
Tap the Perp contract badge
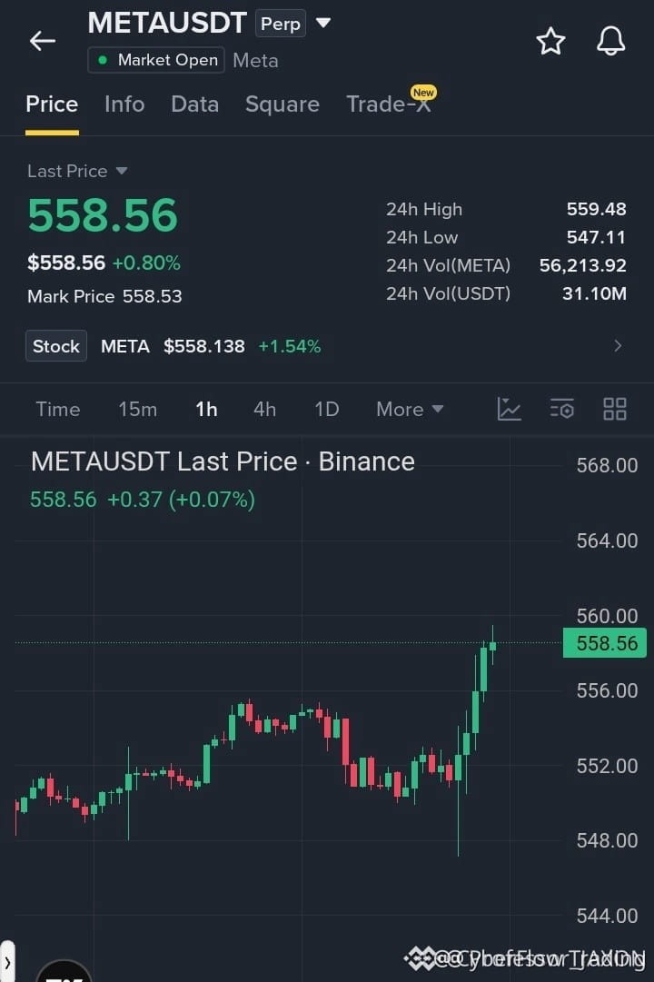click(280, 24)
